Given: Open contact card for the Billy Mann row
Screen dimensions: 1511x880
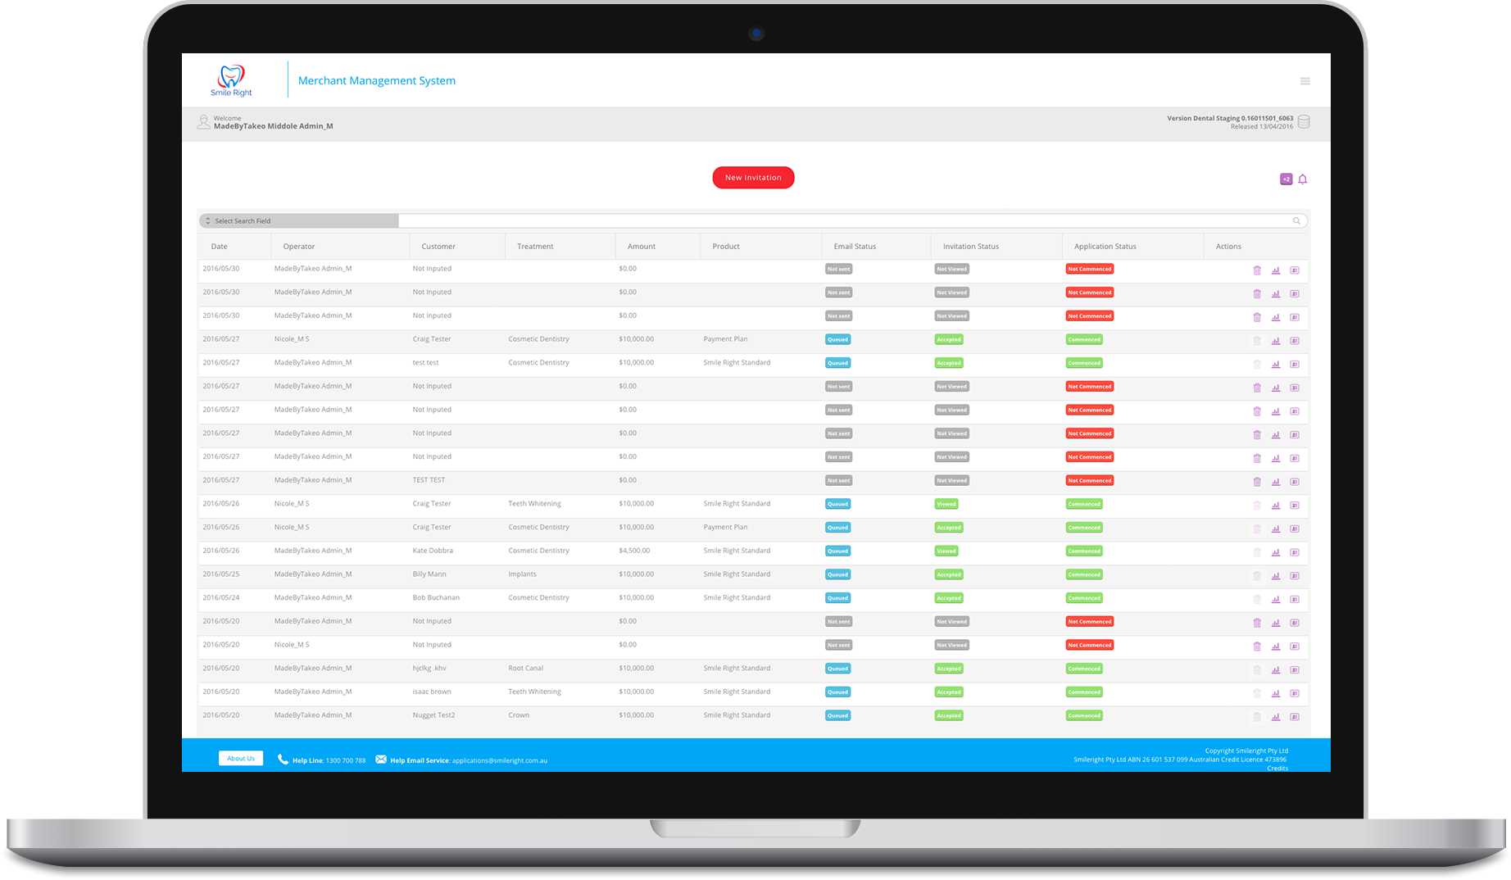Looking at the screenshot, I should click(x=1295, y=576).
